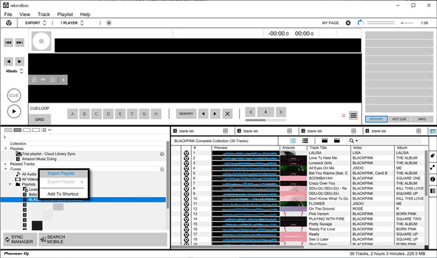Expand the tree path chevron above Collection
Screen dimensions: 437x258
pos(5,137)
